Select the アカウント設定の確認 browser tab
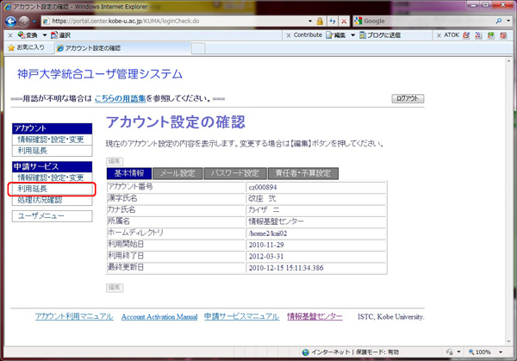Viewport: 517px width, 361px height. point(123,48)
